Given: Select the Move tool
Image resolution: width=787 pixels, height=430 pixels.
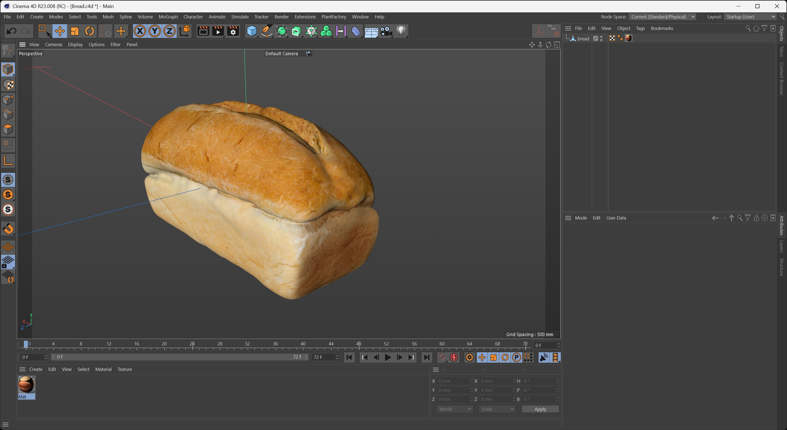Looking at the screenshot, I should tap(60, 31).
